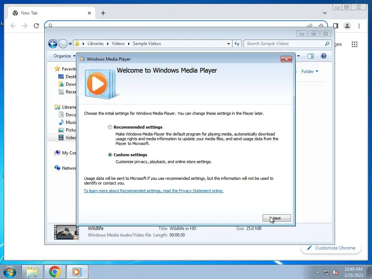Click the Wildlife in HD title value
The height and width of the screenshot is (279, 372).
tap(183, 229)
